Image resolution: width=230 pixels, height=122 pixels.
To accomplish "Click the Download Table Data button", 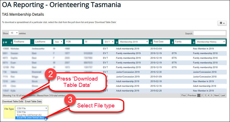I will [13, 101].
